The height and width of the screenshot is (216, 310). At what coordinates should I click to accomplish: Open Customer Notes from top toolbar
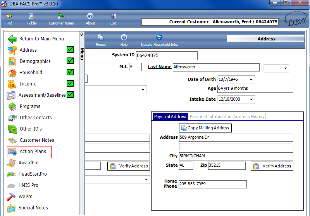(x=61, y=16)
